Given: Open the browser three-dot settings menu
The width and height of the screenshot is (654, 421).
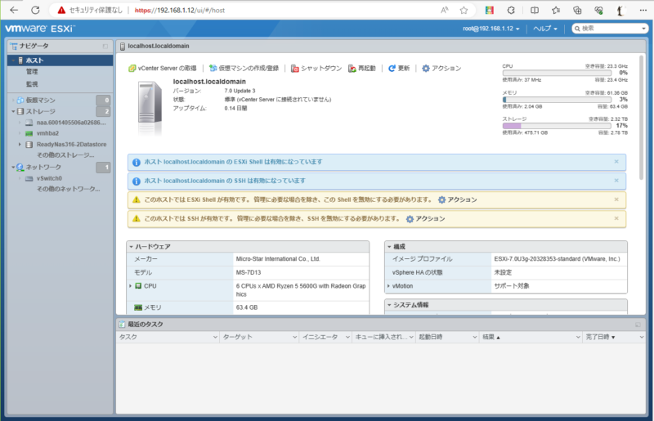Looking at the screenshot, I should click(643, 10).
